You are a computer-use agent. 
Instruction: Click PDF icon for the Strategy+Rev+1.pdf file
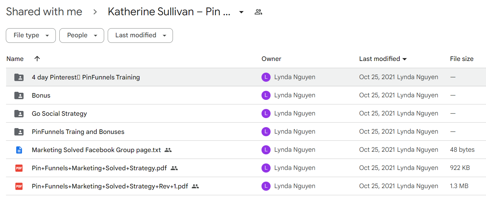[19, 186]
